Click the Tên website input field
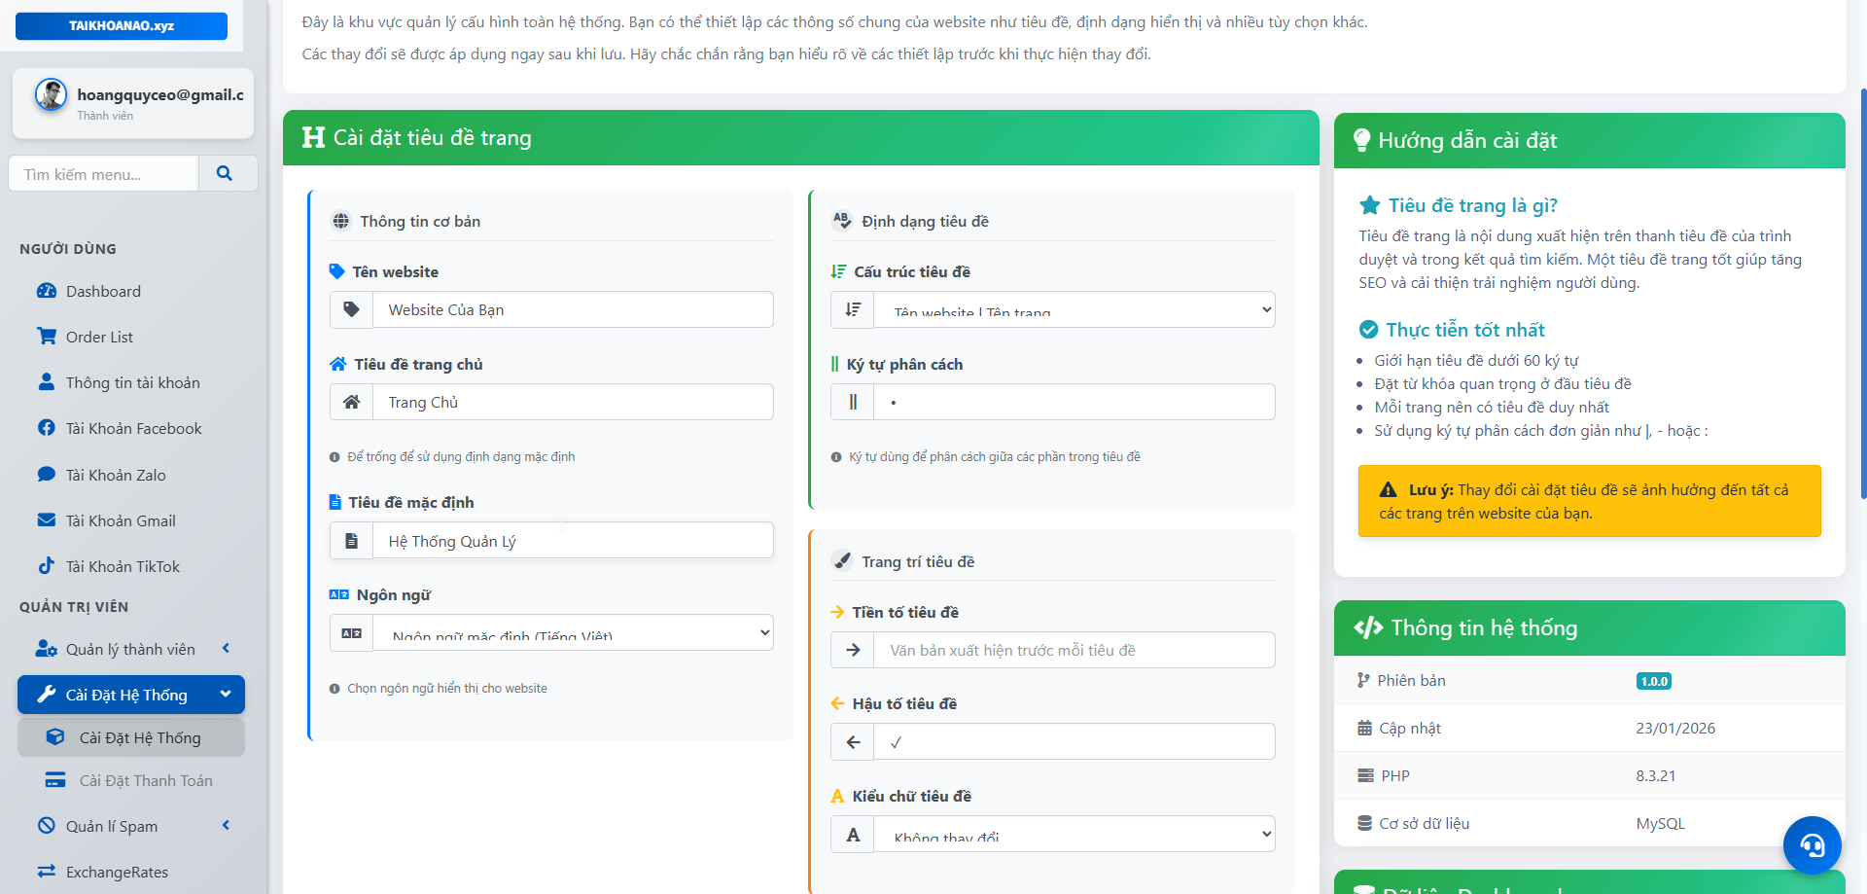Image resolution: width=1867 pixels, height=894 pixels. [573, 310]
